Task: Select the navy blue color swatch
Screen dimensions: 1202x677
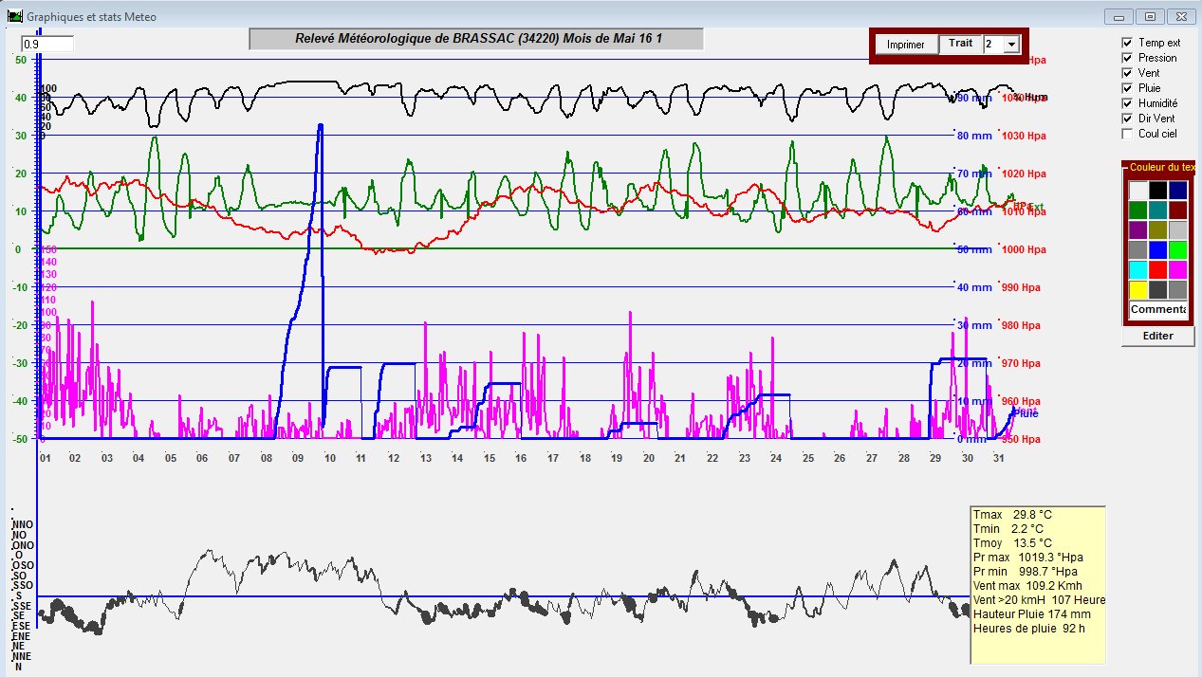Action: point(1177,190)
